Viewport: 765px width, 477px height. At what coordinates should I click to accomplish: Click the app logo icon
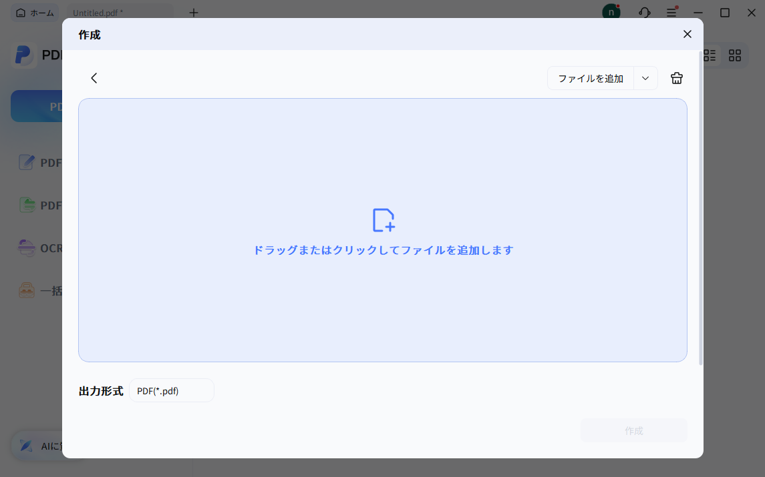pos(23,55)
